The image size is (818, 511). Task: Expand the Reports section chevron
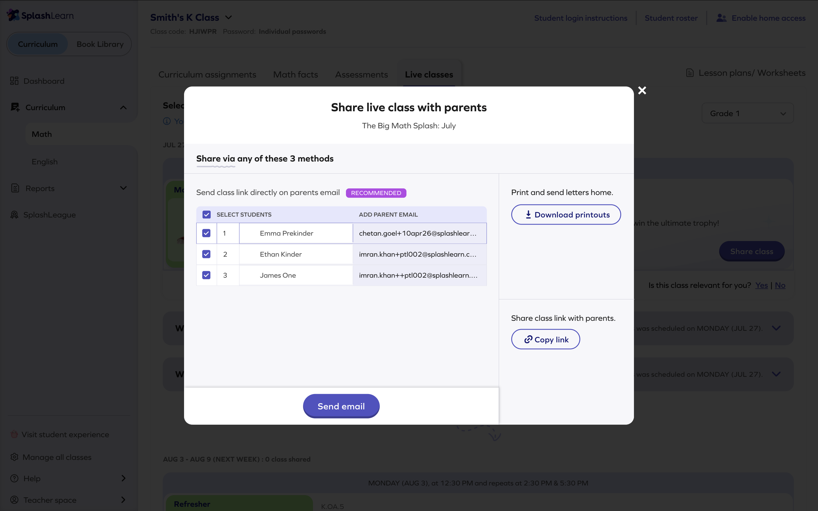click(123, 188)
